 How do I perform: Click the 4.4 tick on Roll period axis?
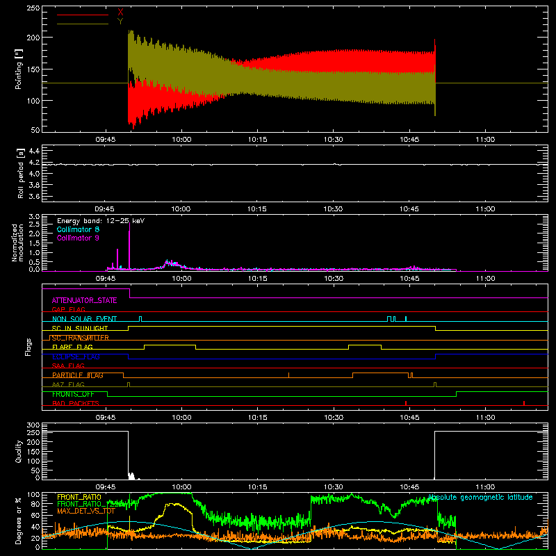(34, 151)
